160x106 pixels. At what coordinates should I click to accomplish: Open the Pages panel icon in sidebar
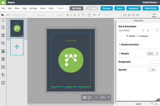point(3,27)
